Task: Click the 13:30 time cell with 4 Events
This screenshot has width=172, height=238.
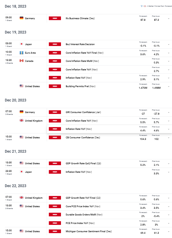Action: pos(9,61)
